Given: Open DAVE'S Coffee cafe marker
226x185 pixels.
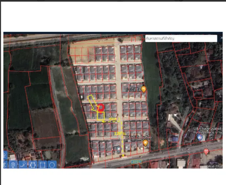Looking at the screenshot, I should 145,143.
